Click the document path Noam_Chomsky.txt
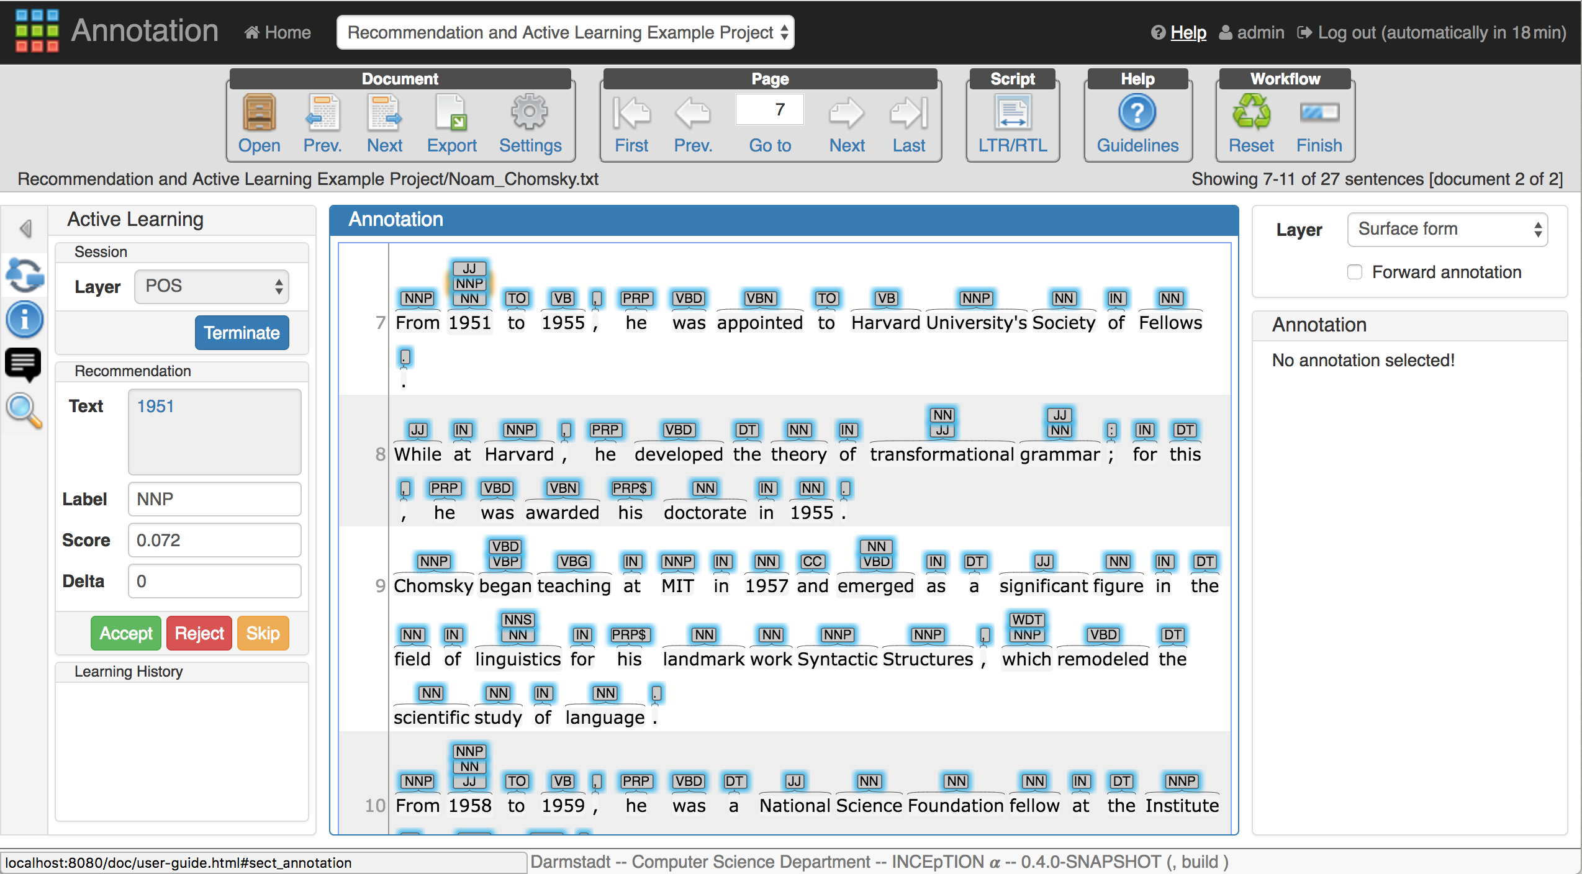The image size is (1582, 874). click(x=523, y=179)
